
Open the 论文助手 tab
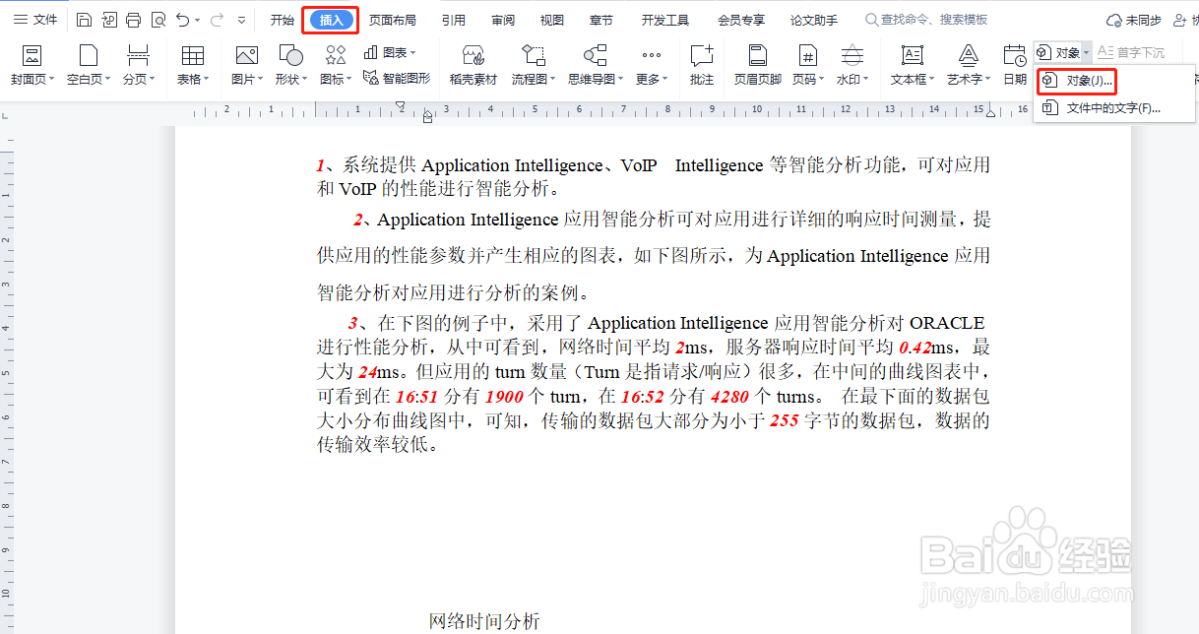pyautogui.click(x=814, y=20)
